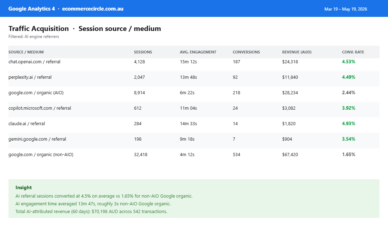Click the 218 conversions value
Viewport: 388px width, 225px height.
coord(236,93)
